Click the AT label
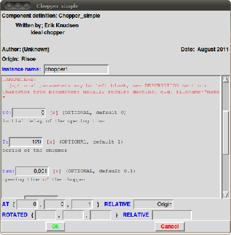The width and height of the screenshot is (231, 235). (5, 204)
